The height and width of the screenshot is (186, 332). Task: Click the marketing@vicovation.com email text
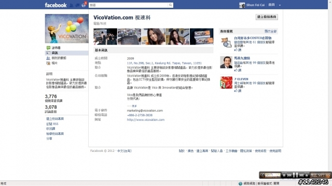tap(145, 111)
